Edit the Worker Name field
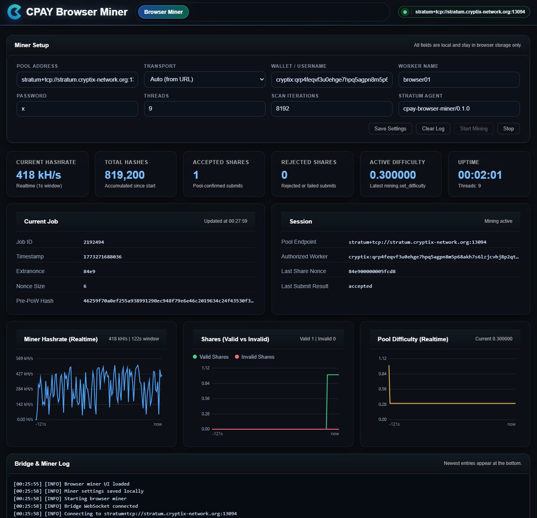Image resolution: width=537 pixels, height=518 pixels. [x=459, y=80]
